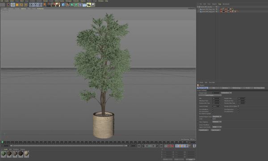Click the green generator (Subdivision) icon
Image resolution: width=268 pixels, height=161 pixels.
point(72,5)
